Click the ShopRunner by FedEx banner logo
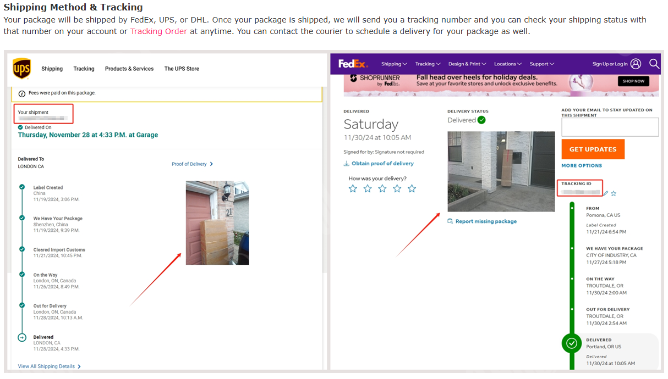This screenshot has height=379, width=668. coord(376,80)
